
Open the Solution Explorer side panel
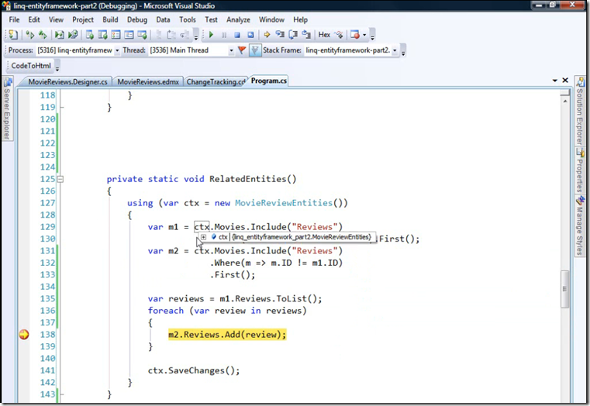tap(580, 112)
